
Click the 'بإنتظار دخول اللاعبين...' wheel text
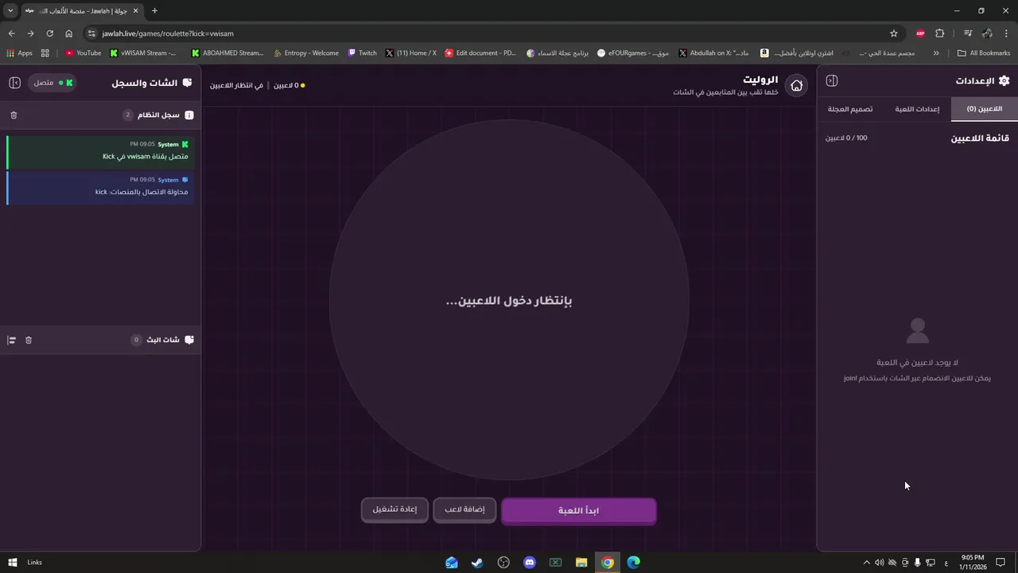(509, 301)
